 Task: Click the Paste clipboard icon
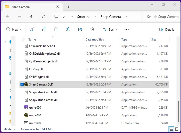(x=56, y=29)
